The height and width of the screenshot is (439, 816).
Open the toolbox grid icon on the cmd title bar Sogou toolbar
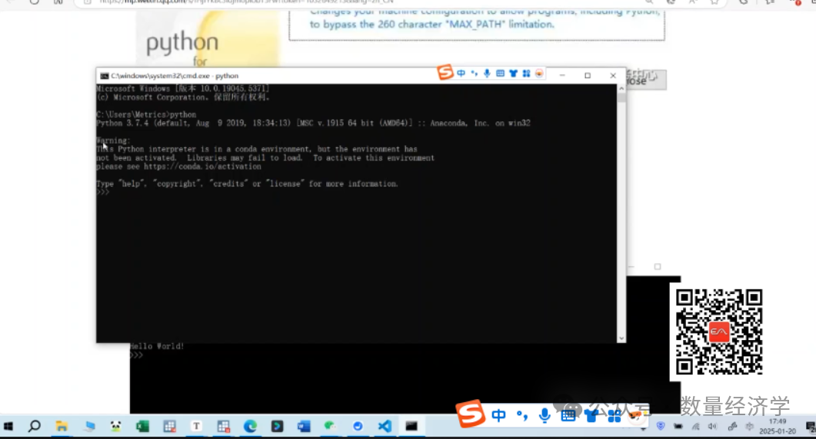pos(526,73)
